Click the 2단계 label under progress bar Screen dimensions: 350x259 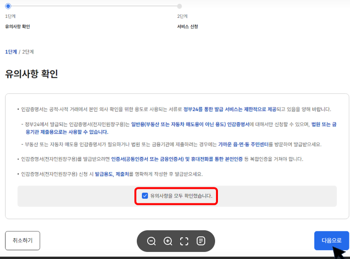(183, 16)
